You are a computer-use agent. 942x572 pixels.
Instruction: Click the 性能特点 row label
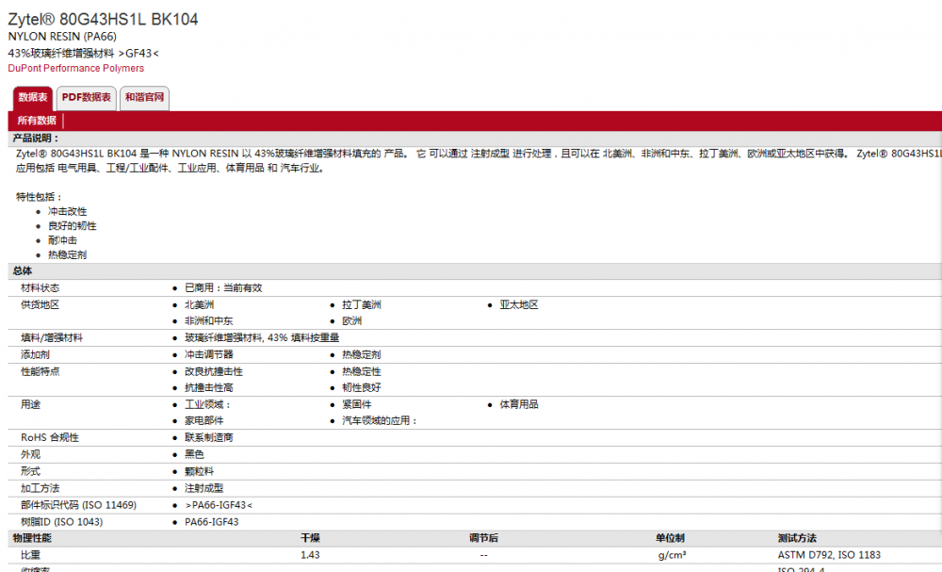click(x=41, y=371)
